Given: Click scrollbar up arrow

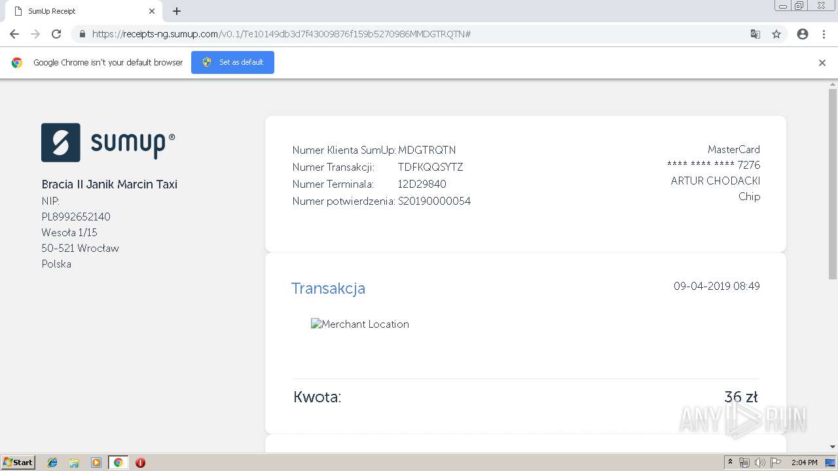Looking at the screenshot, I should click(x=833, y=84).
